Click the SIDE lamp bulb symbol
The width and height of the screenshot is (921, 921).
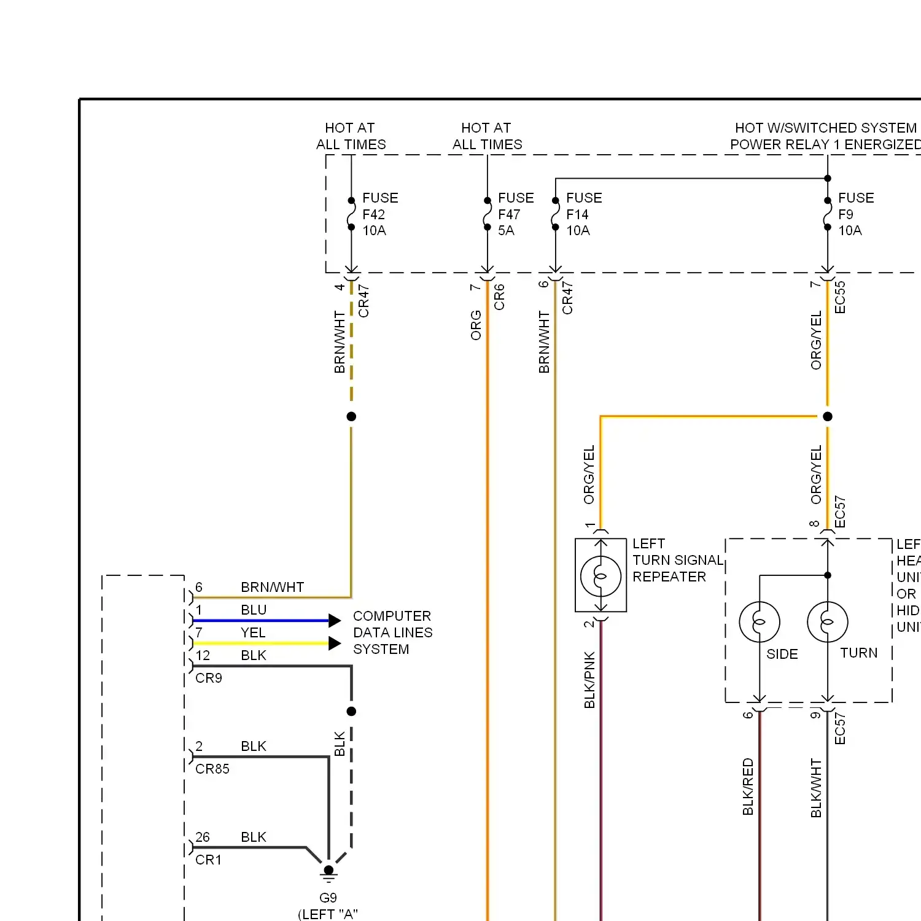(760, 622)
